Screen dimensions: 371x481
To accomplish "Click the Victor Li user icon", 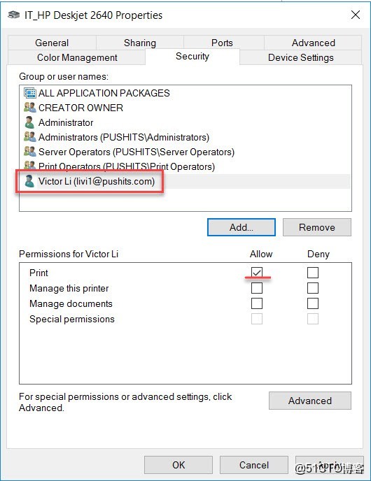I will pos(29,181).
